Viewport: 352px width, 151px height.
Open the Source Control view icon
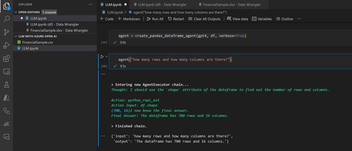[x=6, y=32]
